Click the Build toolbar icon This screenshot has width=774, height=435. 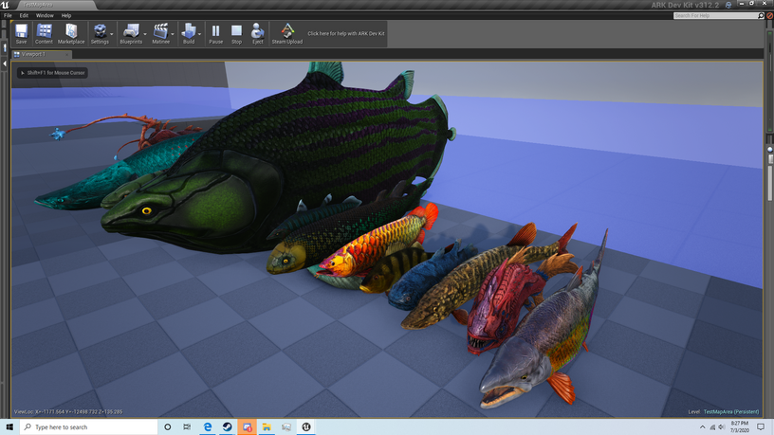pos(189,33)
